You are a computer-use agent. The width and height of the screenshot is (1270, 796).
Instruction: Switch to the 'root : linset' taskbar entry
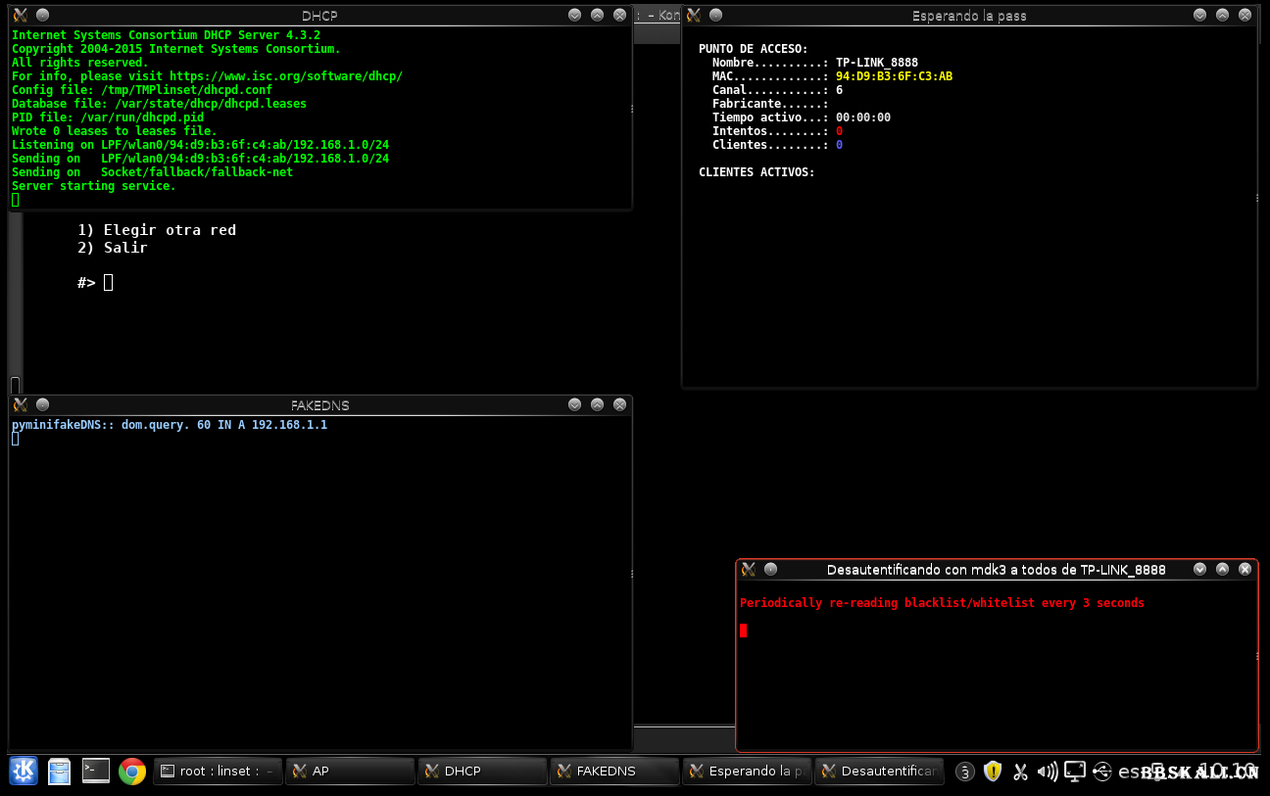[x=219, y=772]
